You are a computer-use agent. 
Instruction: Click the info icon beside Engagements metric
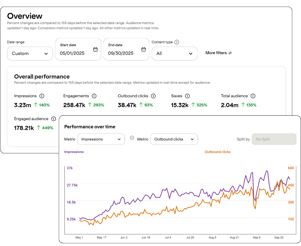pos(94,96)
